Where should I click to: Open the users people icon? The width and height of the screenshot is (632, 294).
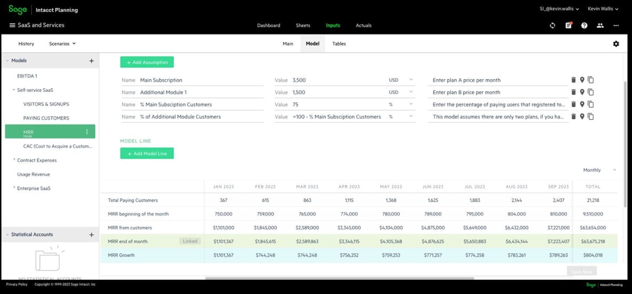click(x=600, y=25)
